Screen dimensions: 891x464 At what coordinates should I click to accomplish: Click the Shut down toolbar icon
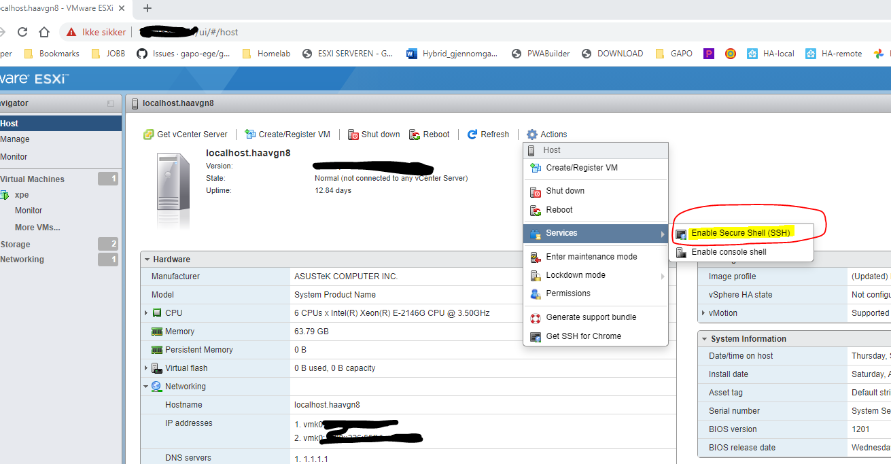click(353, 134)
